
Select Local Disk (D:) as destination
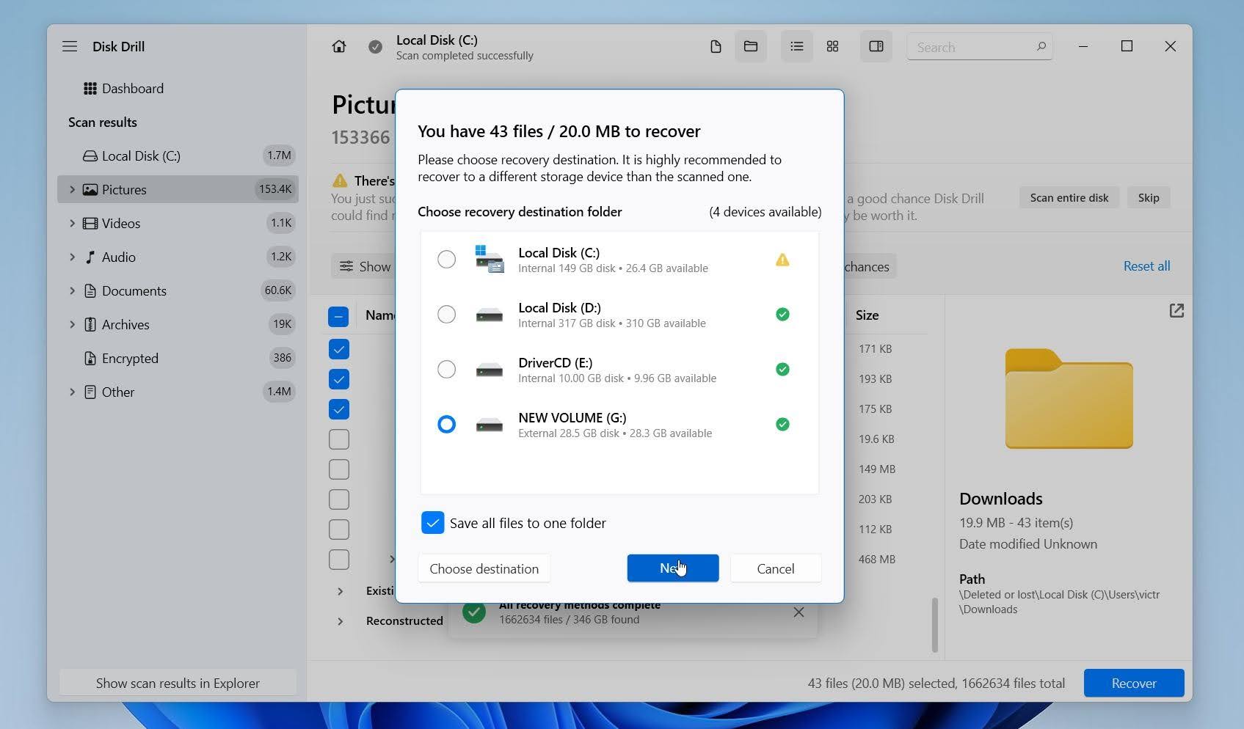(x=446, y=315)
